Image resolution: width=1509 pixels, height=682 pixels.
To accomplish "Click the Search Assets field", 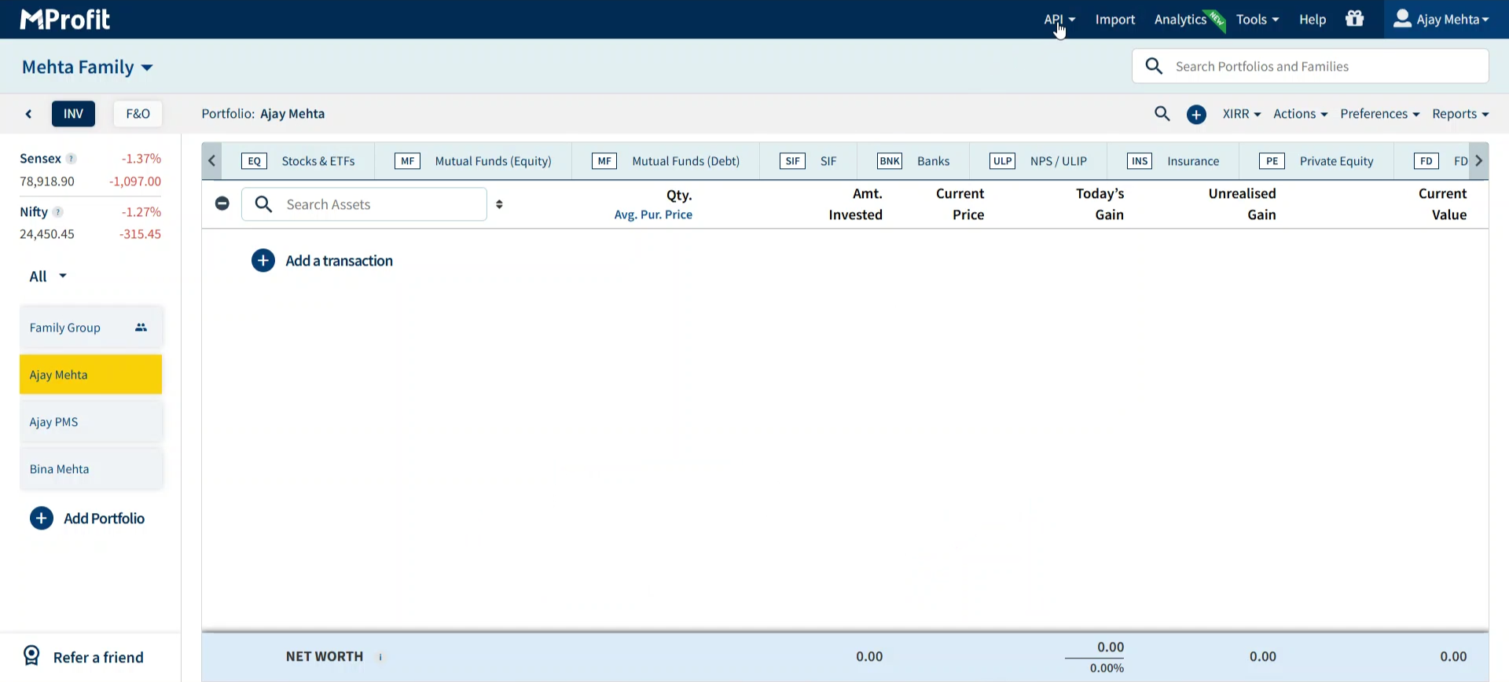I will (365, 204).
